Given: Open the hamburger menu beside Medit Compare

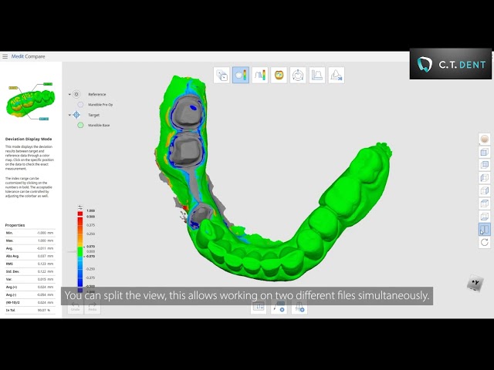Looking at the screenshot, I should pyautogui.click(x=5, y=56).
